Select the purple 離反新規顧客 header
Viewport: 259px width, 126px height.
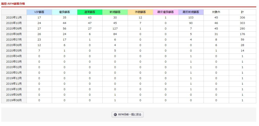coord(191,12)
